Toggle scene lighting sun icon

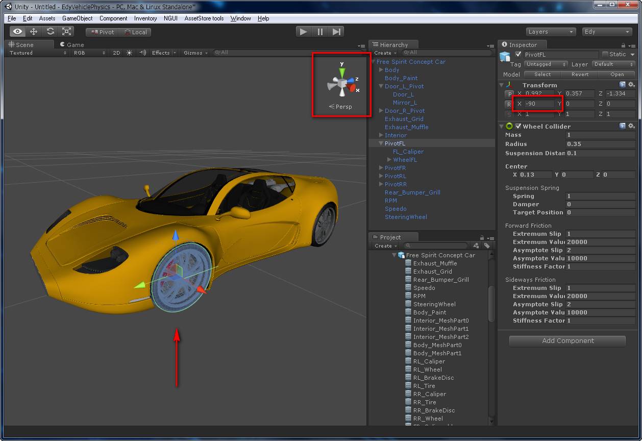(129, 53)
